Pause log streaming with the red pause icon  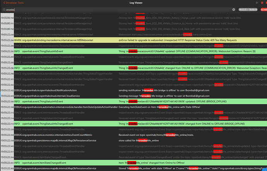(x=262, y=3)
